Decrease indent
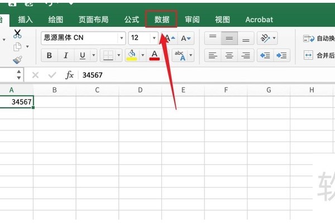Image resolution: width=335 pixels, height=223 pixels. pos(265,56)
